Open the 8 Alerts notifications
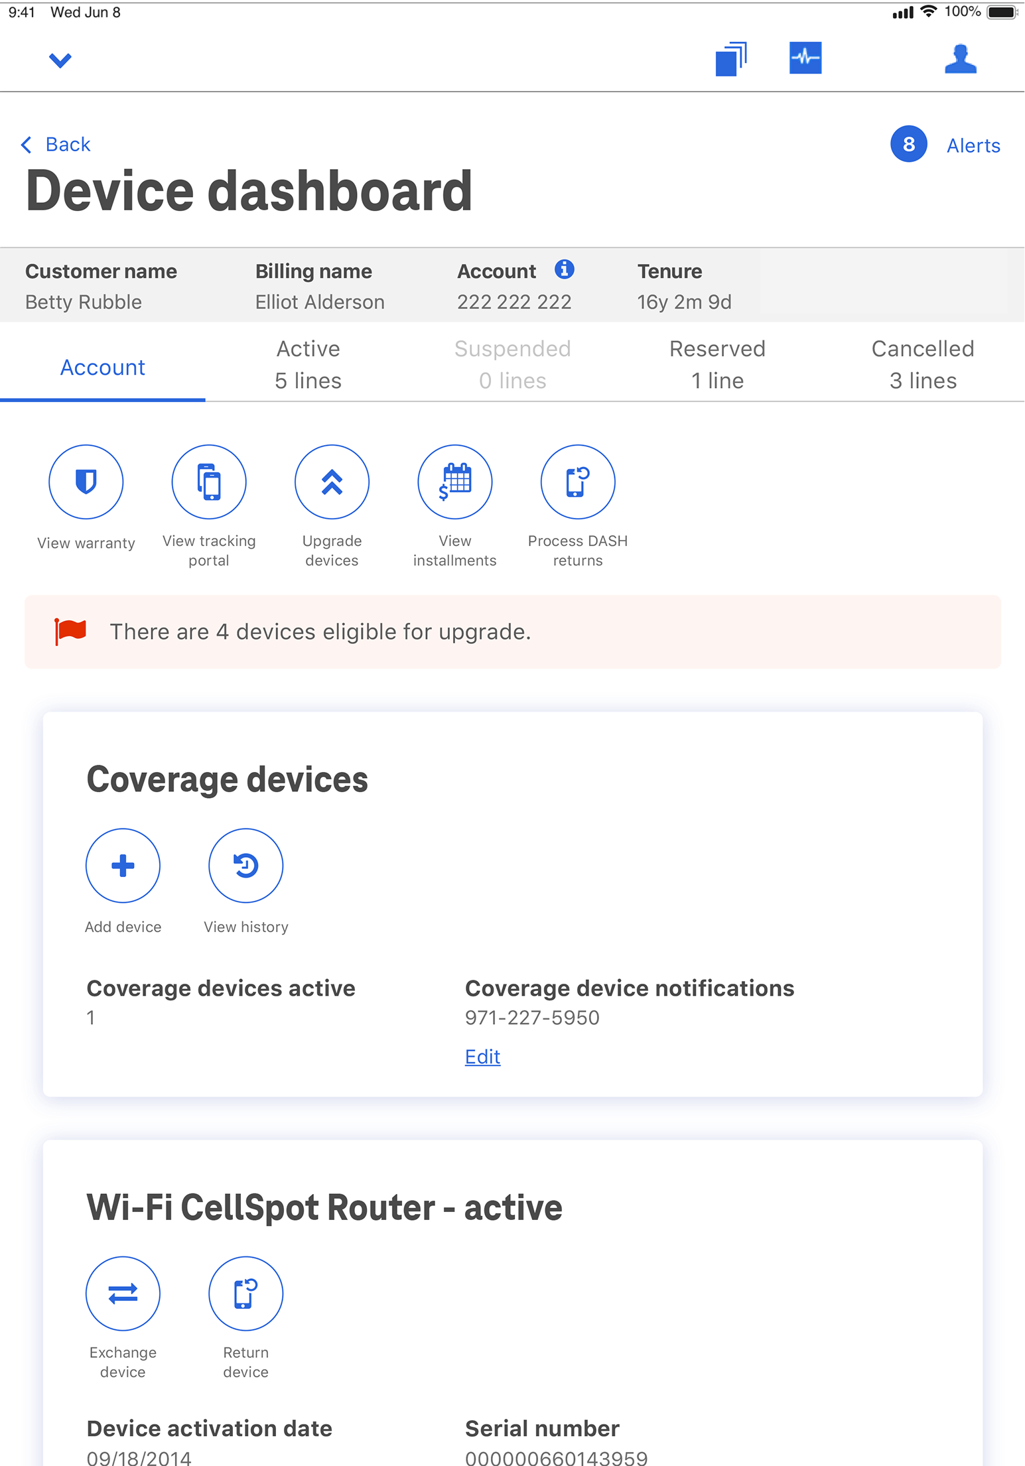This screenshot has width=1025, height=1466. pos(945,145)
